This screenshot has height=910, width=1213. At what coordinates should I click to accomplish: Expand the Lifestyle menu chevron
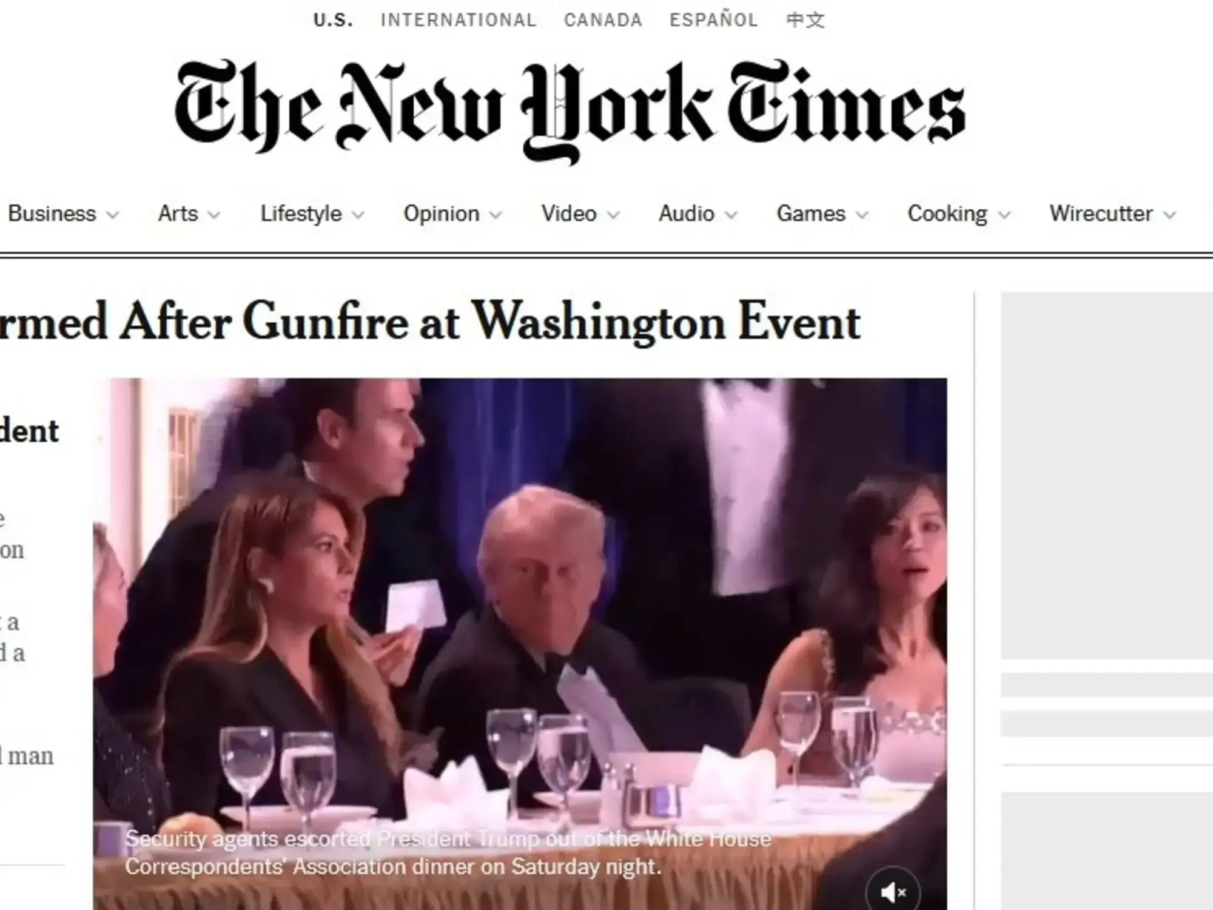358,215
